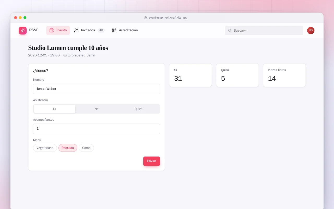Focus the Nombre field containing Jonas Weber
The height and width of the screenshot is (209, 334).
[x=97, y=89]
